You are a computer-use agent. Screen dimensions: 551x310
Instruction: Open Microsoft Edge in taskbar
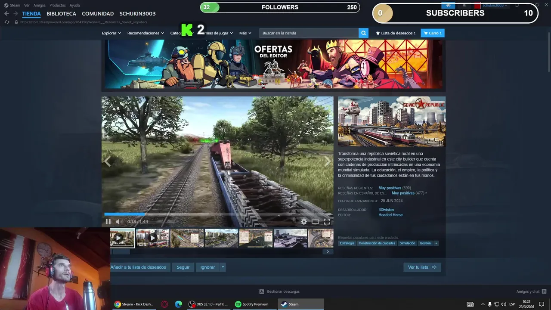coord(178,304)
